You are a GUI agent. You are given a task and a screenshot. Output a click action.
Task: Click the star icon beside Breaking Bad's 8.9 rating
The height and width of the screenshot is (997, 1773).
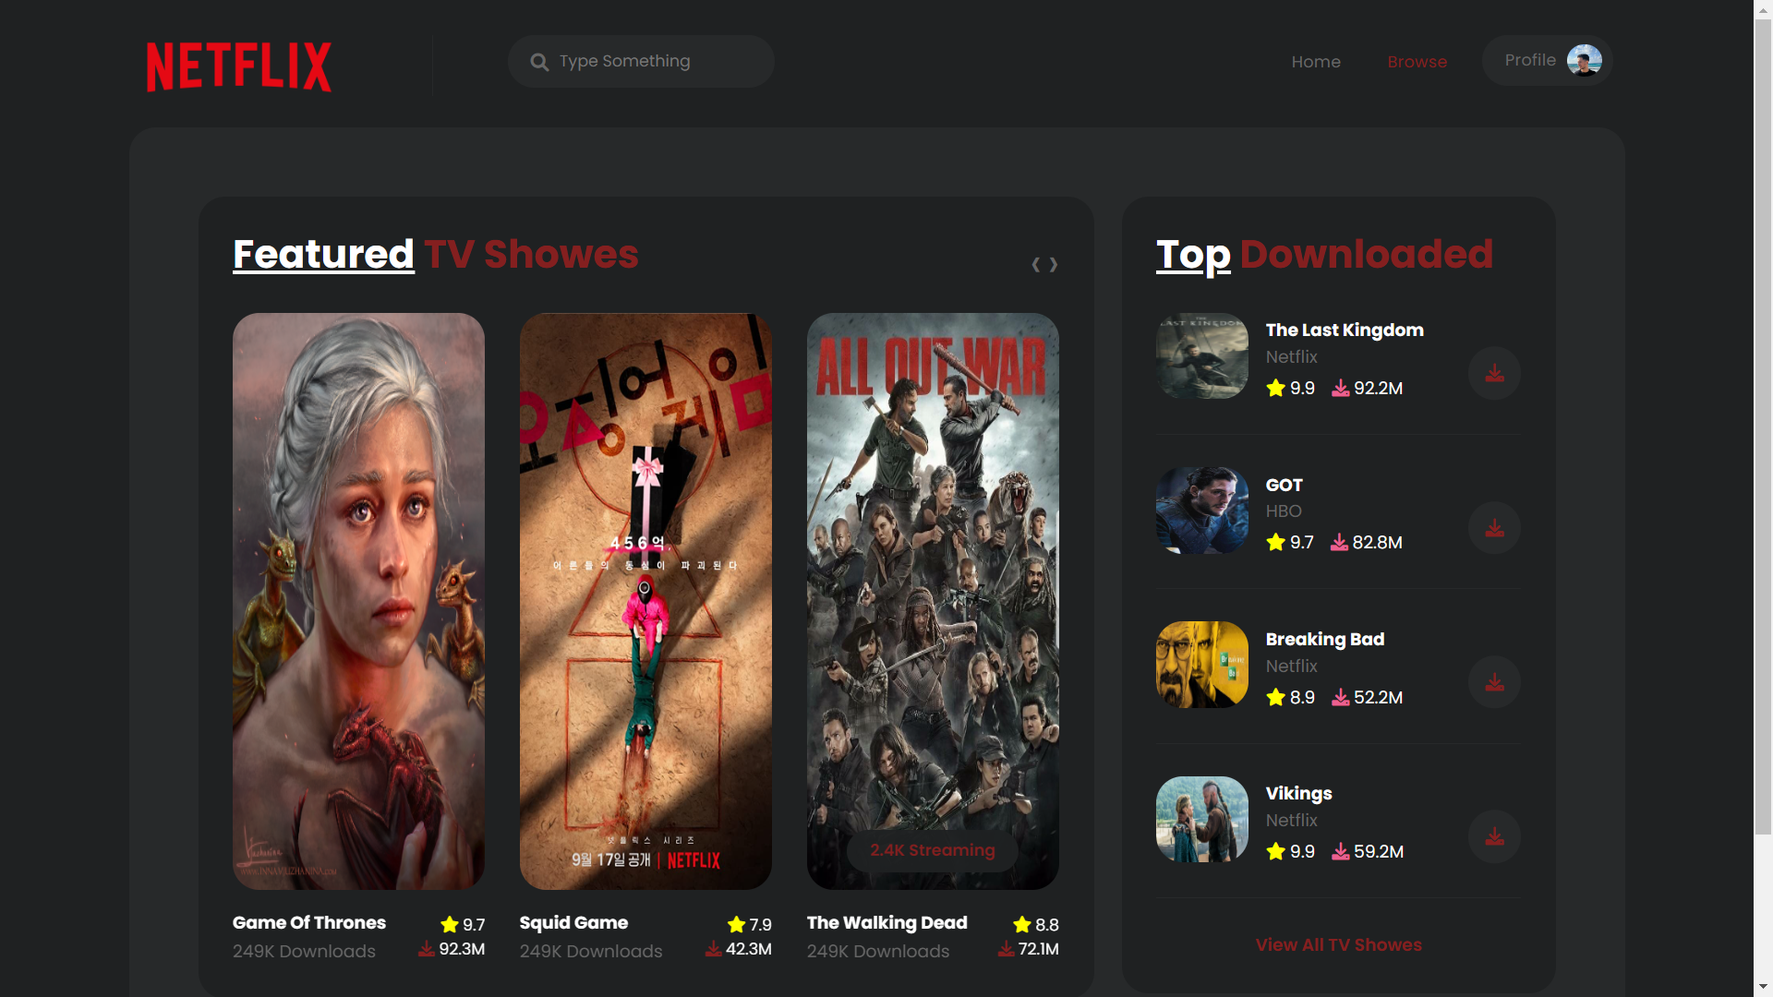(1274, 698)
